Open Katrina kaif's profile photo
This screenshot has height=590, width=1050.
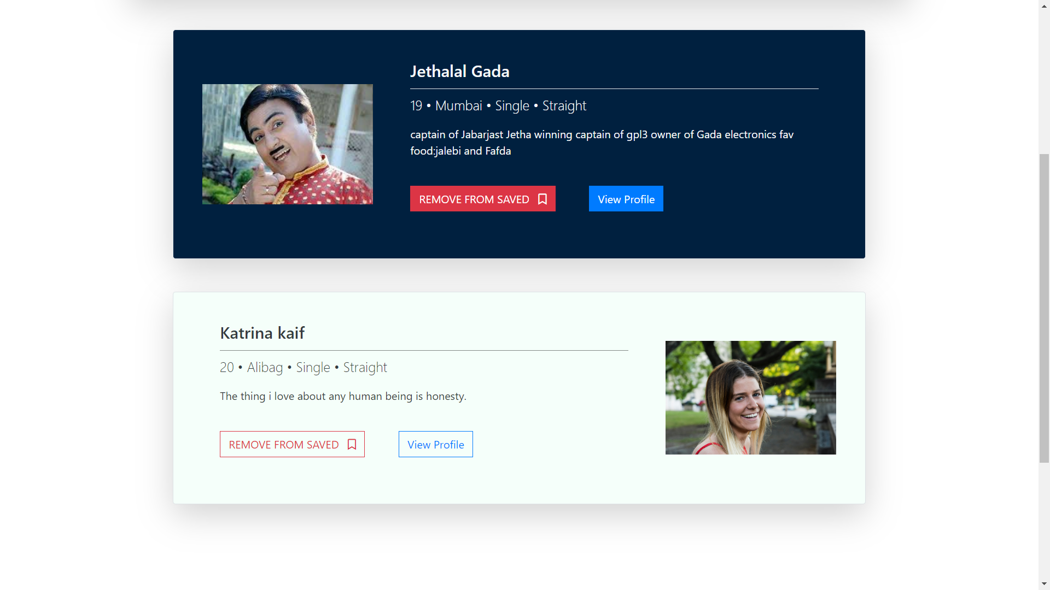pyautogui.click(x=750, y=398)
